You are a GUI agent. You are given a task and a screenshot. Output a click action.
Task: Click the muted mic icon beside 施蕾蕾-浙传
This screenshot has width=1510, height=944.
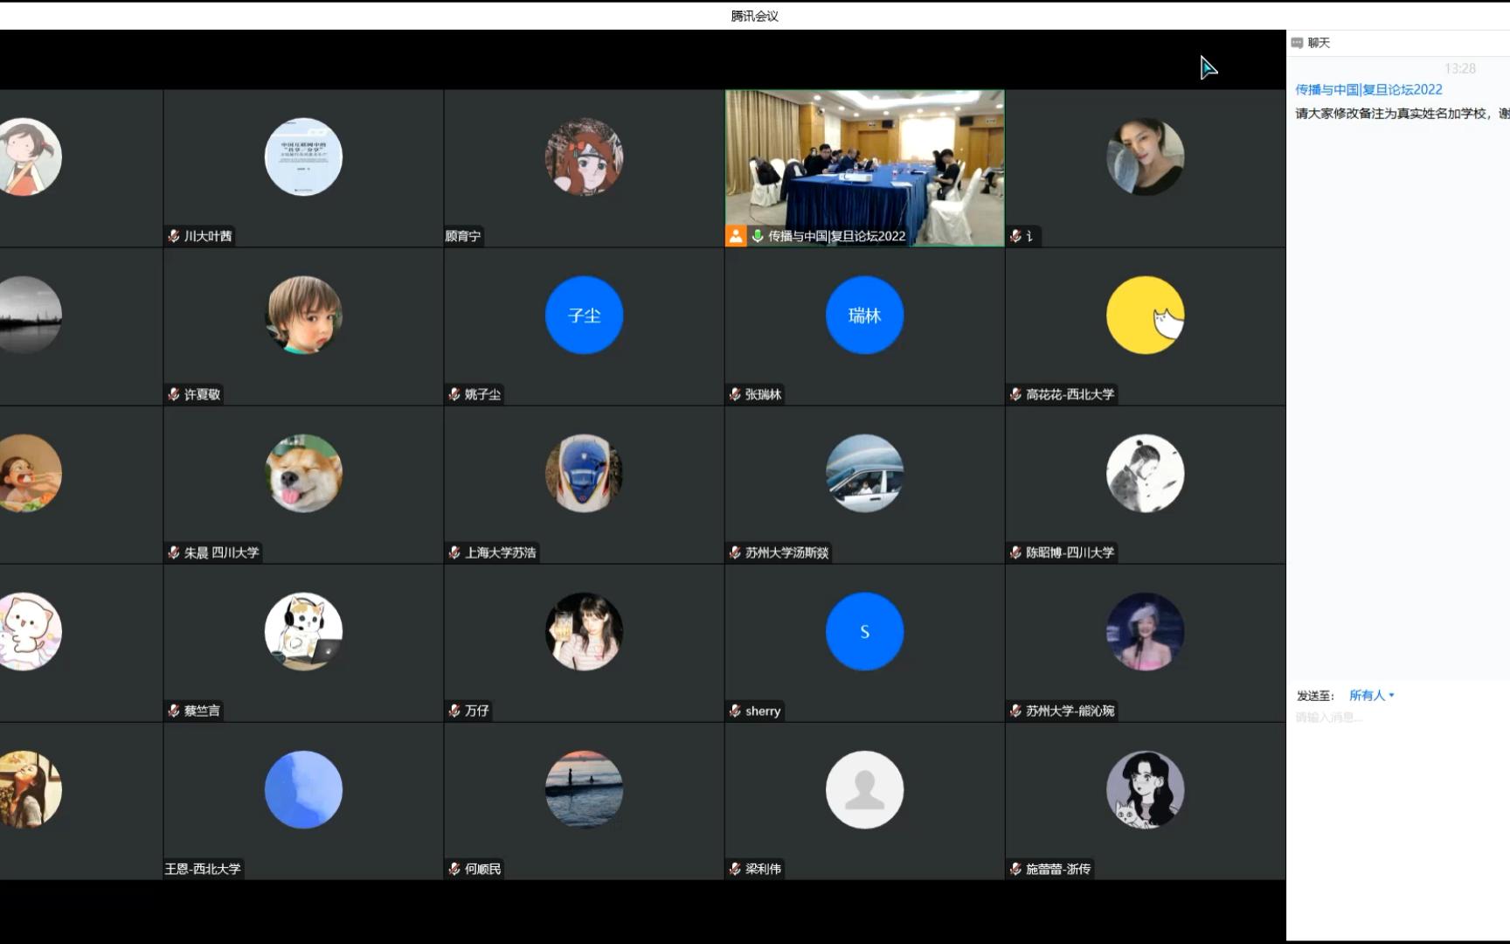(1015, 869)
